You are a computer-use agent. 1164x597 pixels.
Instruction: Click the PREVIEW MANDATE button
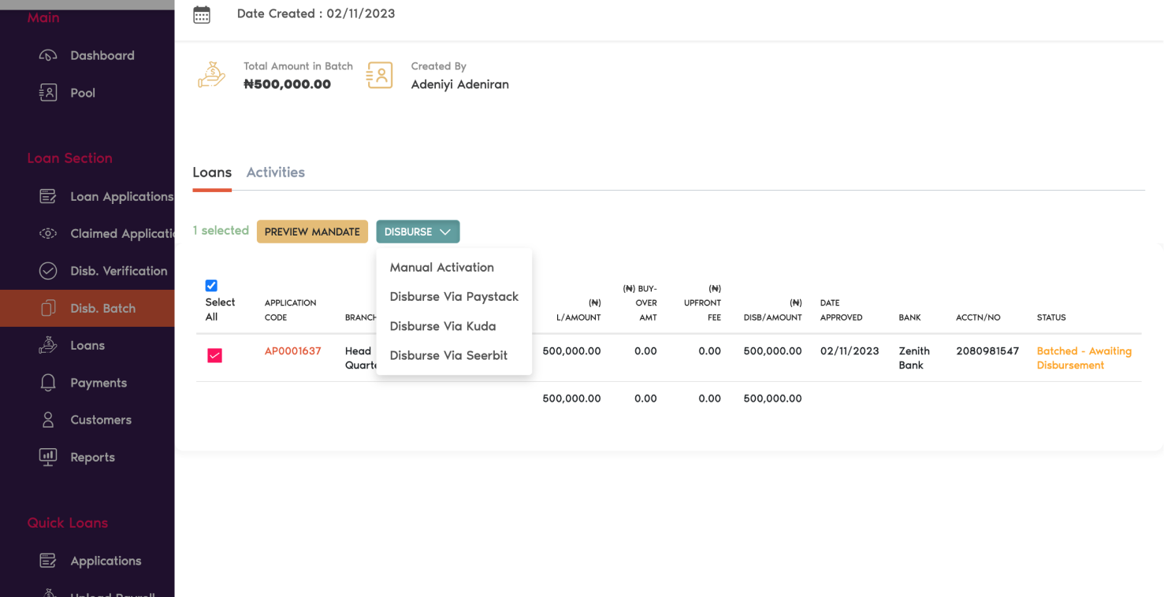click(312, 231)
